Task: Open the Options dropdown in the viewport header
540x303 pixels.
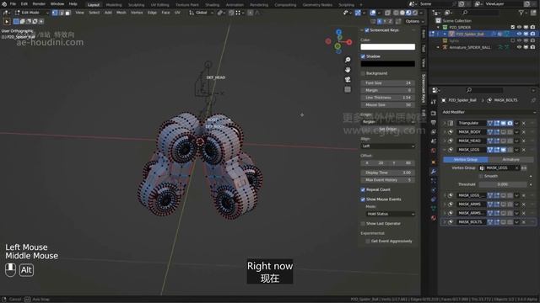Action: 414,21
